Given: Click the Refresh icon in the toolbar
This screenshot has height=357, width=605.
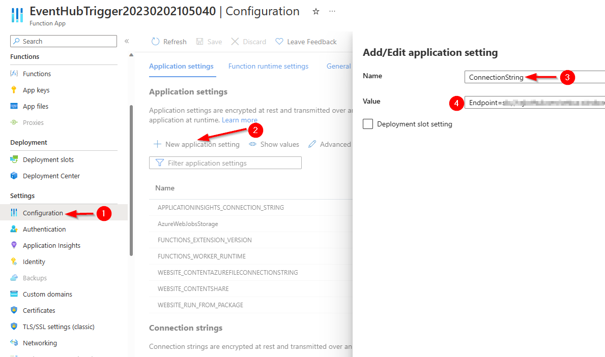Looking at the screenshot, I should click(155, 42).
